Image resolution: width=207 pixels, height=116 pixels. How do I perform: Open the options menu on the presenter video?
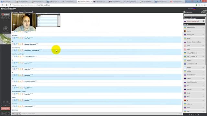tap(31, 15)
